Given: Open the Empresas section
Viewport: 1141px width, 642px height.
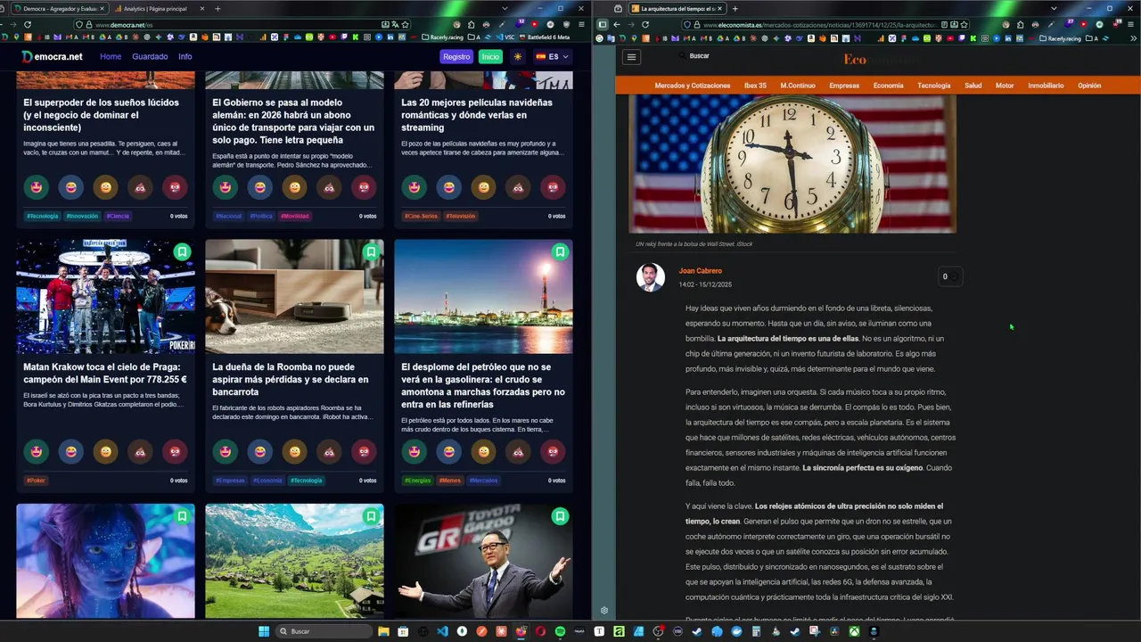Looking at the screenshot, I should 844,86.
